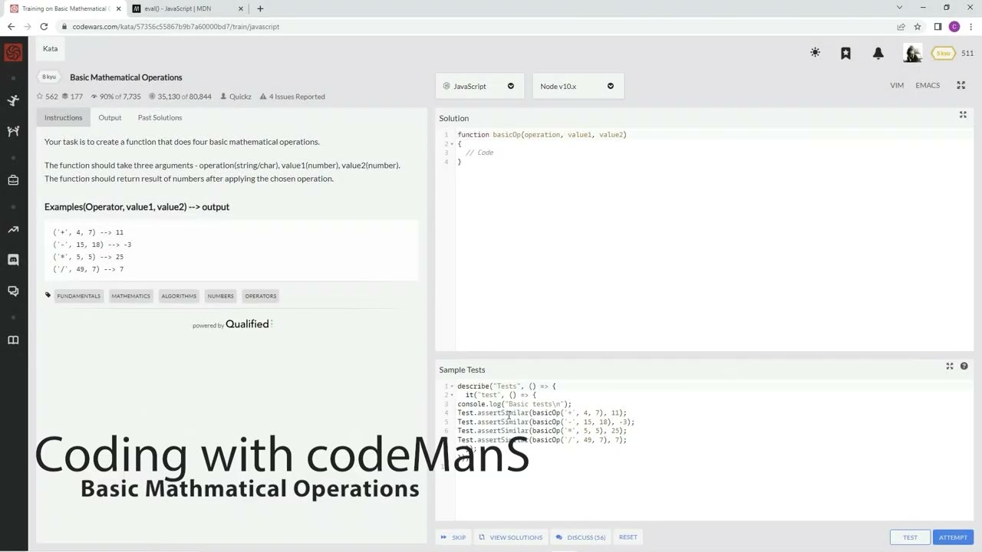Click VIEW SOLUTIONS button
This screenshot has height=552, width=982.
pos(510,537)
